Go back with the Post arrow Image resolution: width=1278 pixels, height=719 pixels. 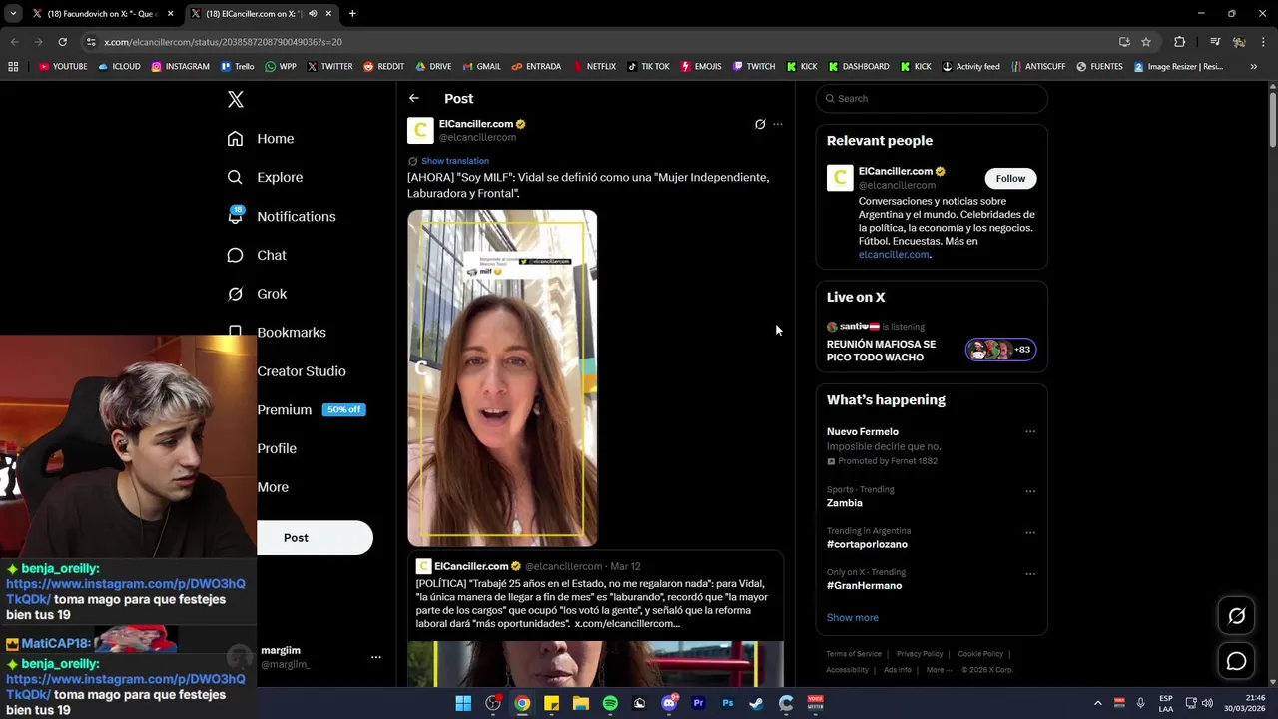click(x=414, y=98)
